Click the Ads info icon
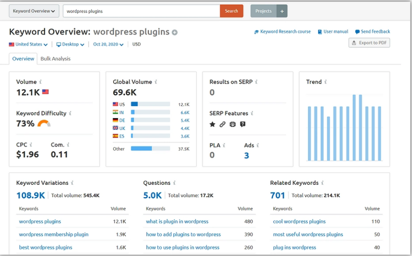Viewport: 412px width, 256px height. point(258,145)
